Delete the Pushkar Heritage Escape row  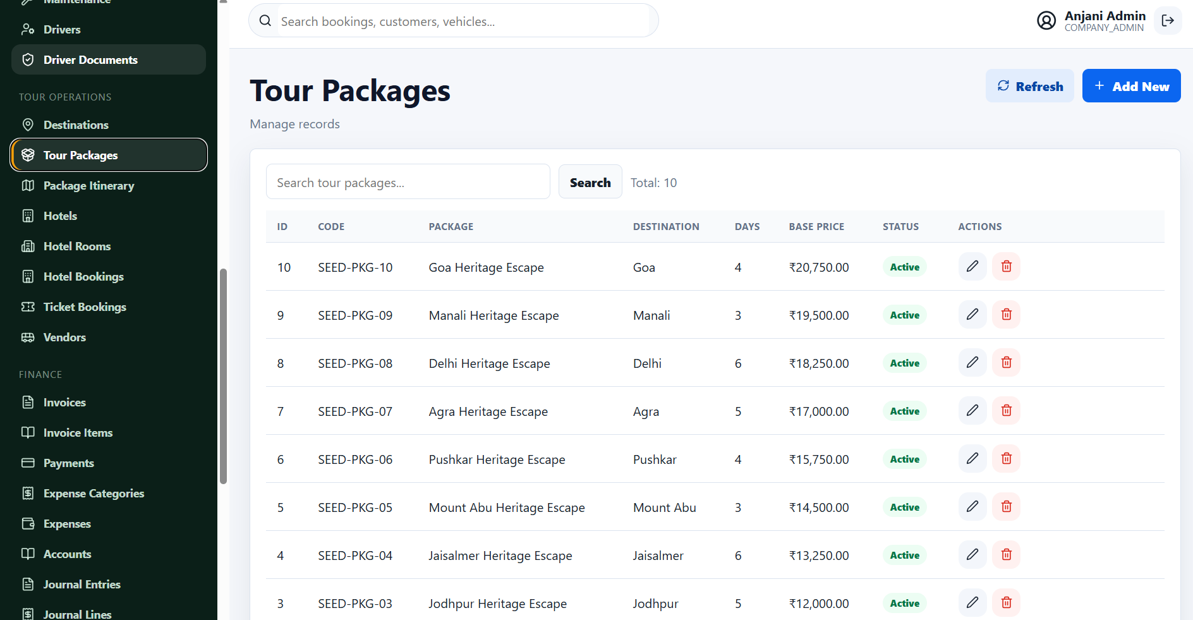[x=1007, y=458]
